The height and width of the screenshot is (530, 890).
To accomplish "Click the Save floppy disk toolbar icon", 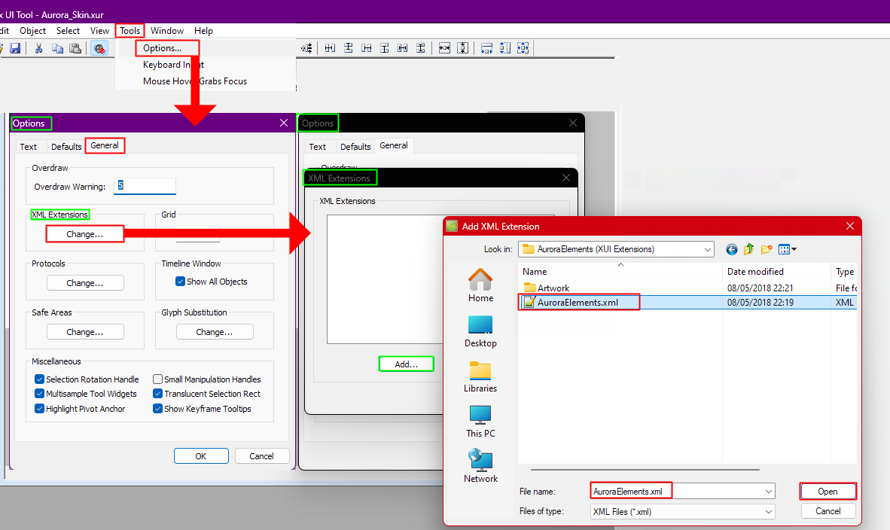I will pyautogui.click(x=15, y=48).
